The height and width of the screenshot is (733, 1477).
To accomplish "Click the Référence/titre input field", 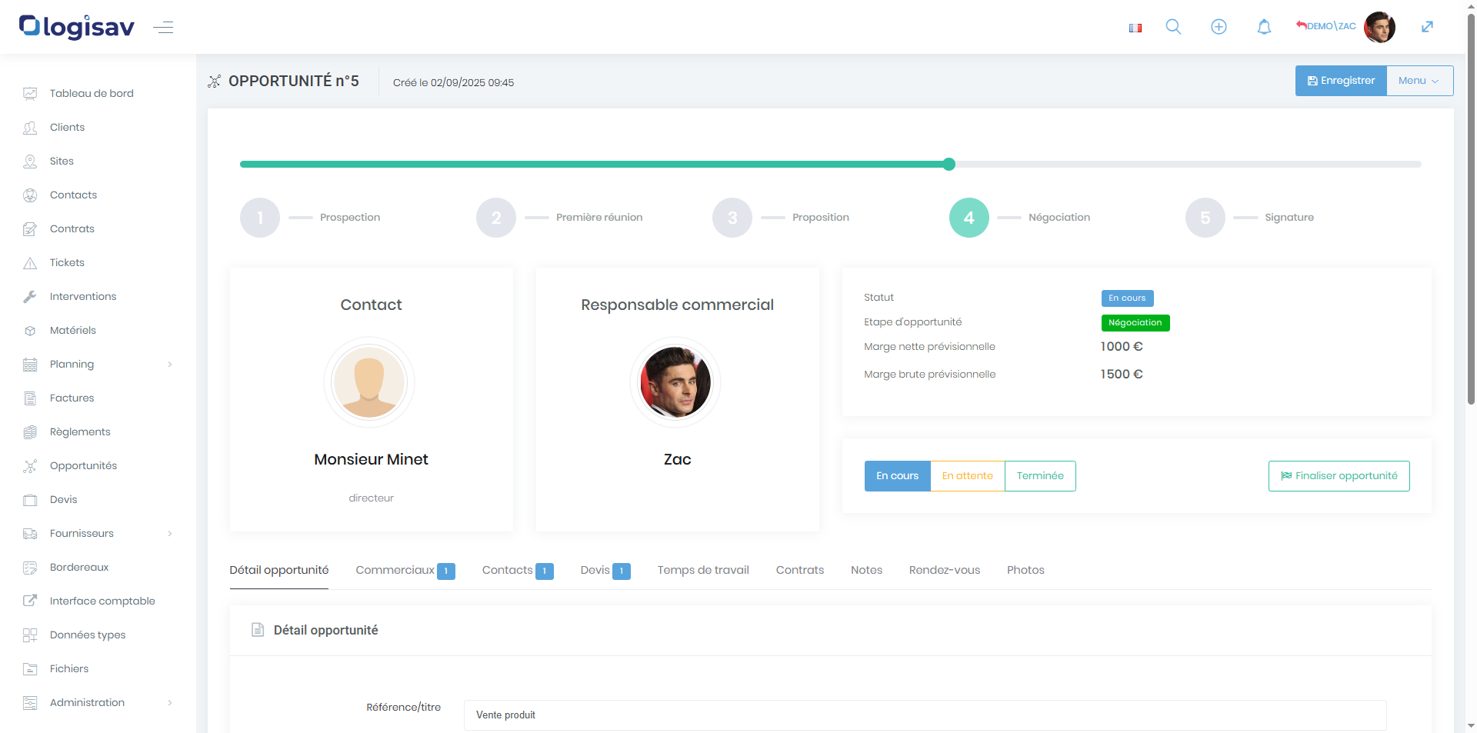I will [x=925, y=715].
